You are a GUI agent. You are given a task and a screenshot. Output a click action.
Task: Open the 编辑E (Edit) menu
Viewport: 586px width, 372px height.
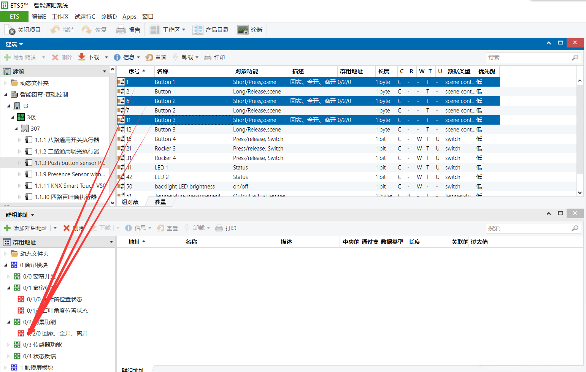point(38,17)
